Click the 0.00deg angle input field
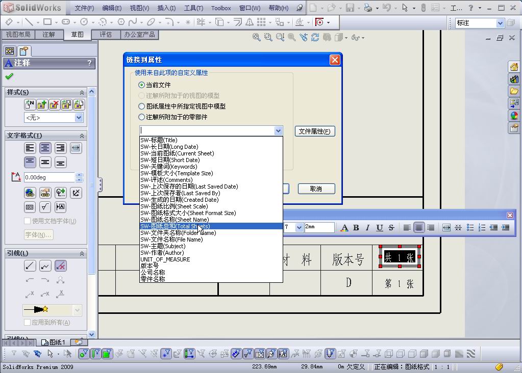Screen dimensions: 522x373 pyautogui.click(x=49, y=177)
